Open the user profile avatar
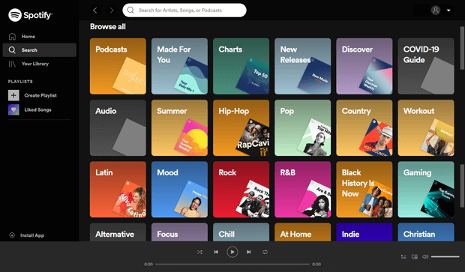 coord(436,10)
